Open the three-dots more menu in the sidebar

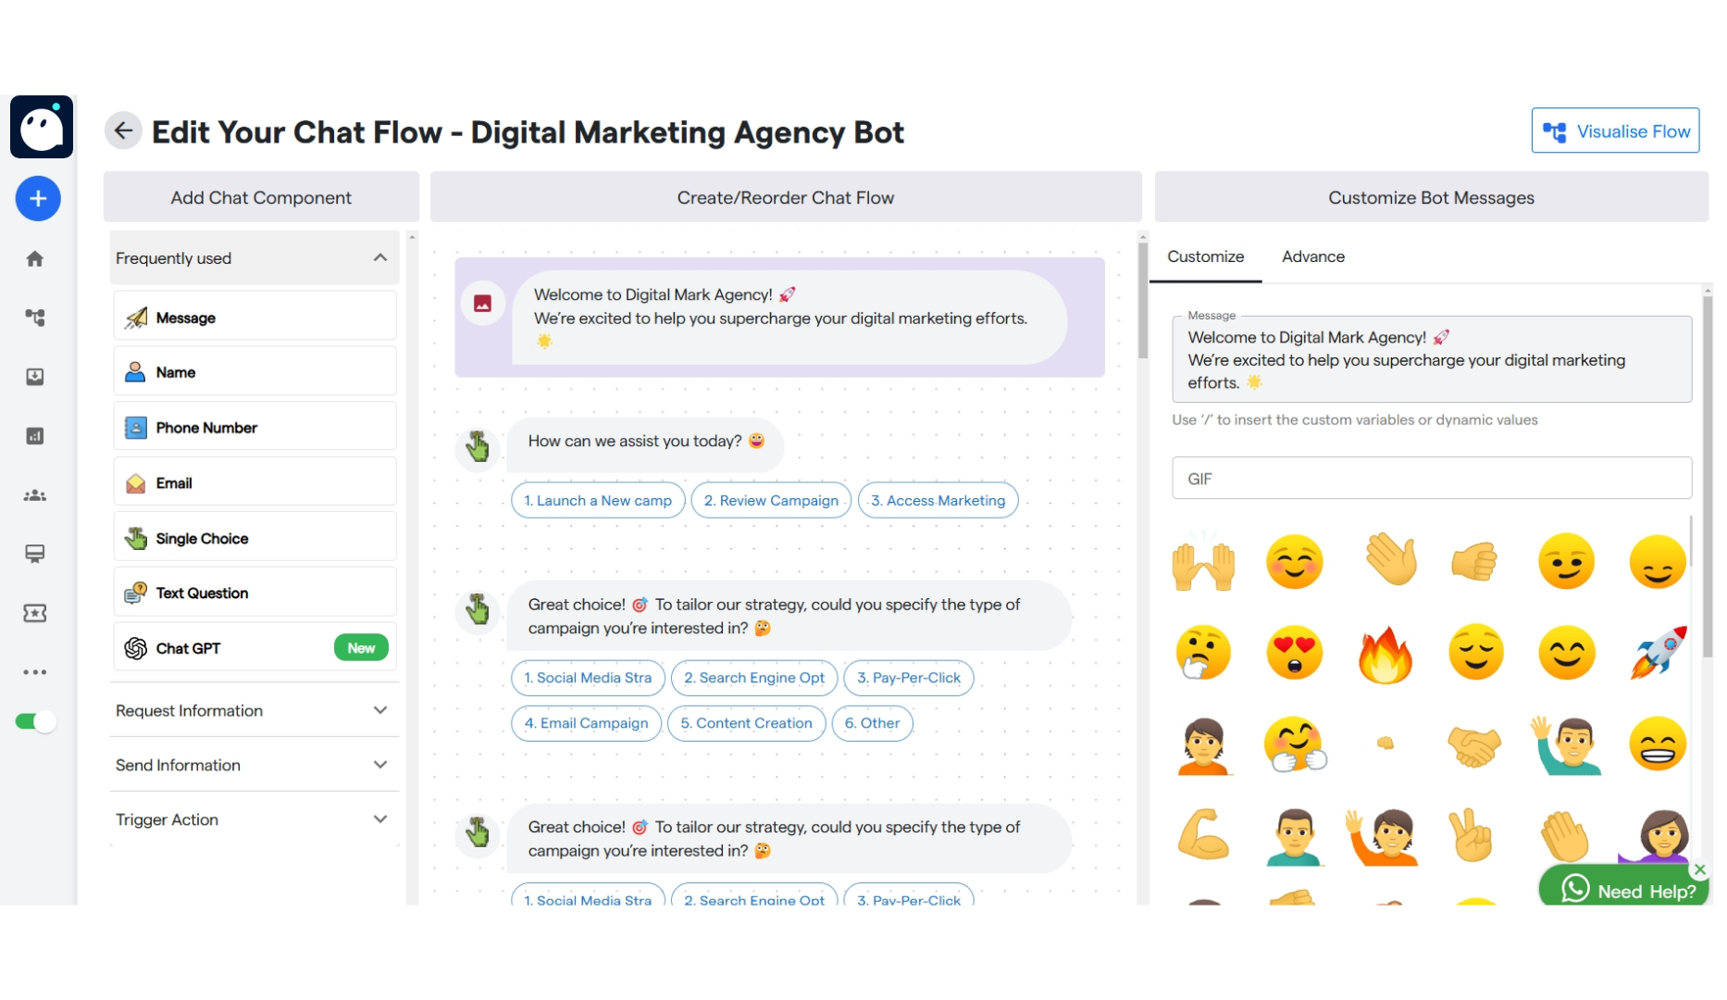[x=35, y=672]
